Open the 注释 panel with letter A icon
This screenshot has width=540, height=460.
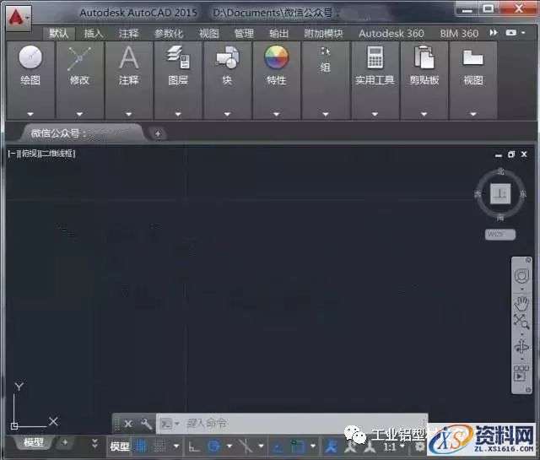129,57
